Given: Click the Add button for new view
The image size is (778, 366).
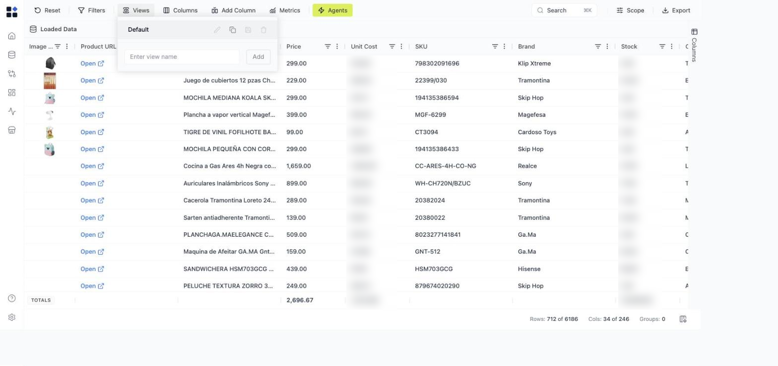Looking at the screenshot, I should tap(258, 57).
